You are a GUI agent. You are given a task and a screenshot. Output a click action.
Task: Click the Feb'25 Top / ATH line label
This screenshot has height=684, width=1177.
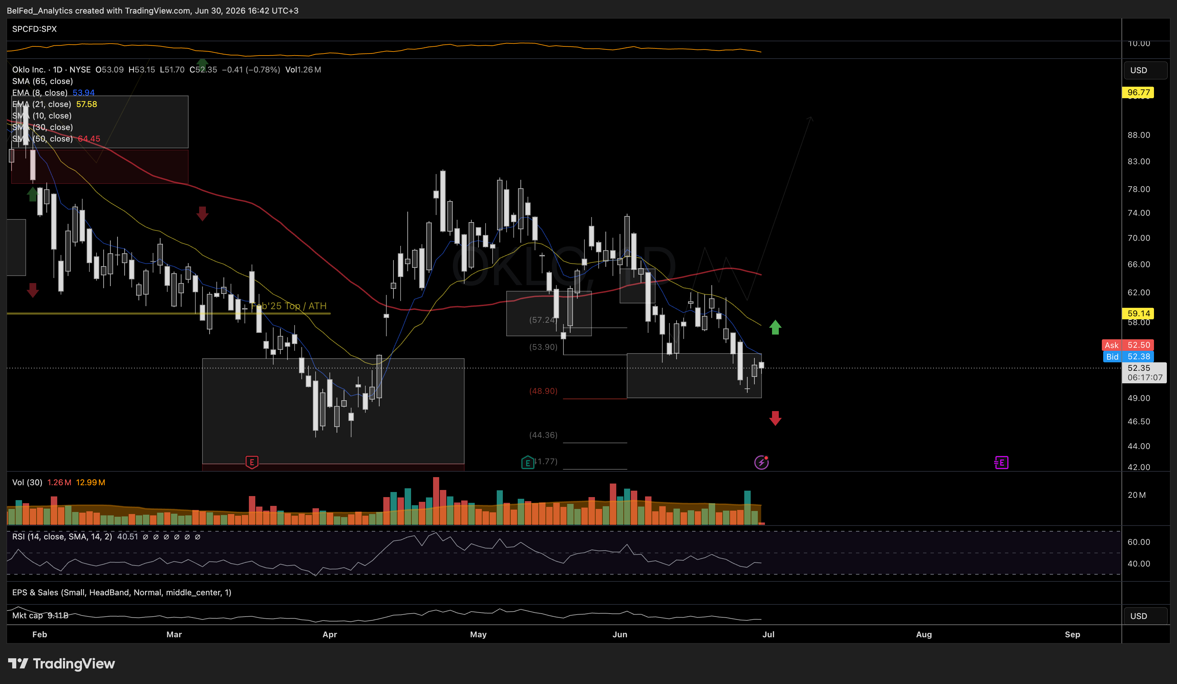point(288,306)
